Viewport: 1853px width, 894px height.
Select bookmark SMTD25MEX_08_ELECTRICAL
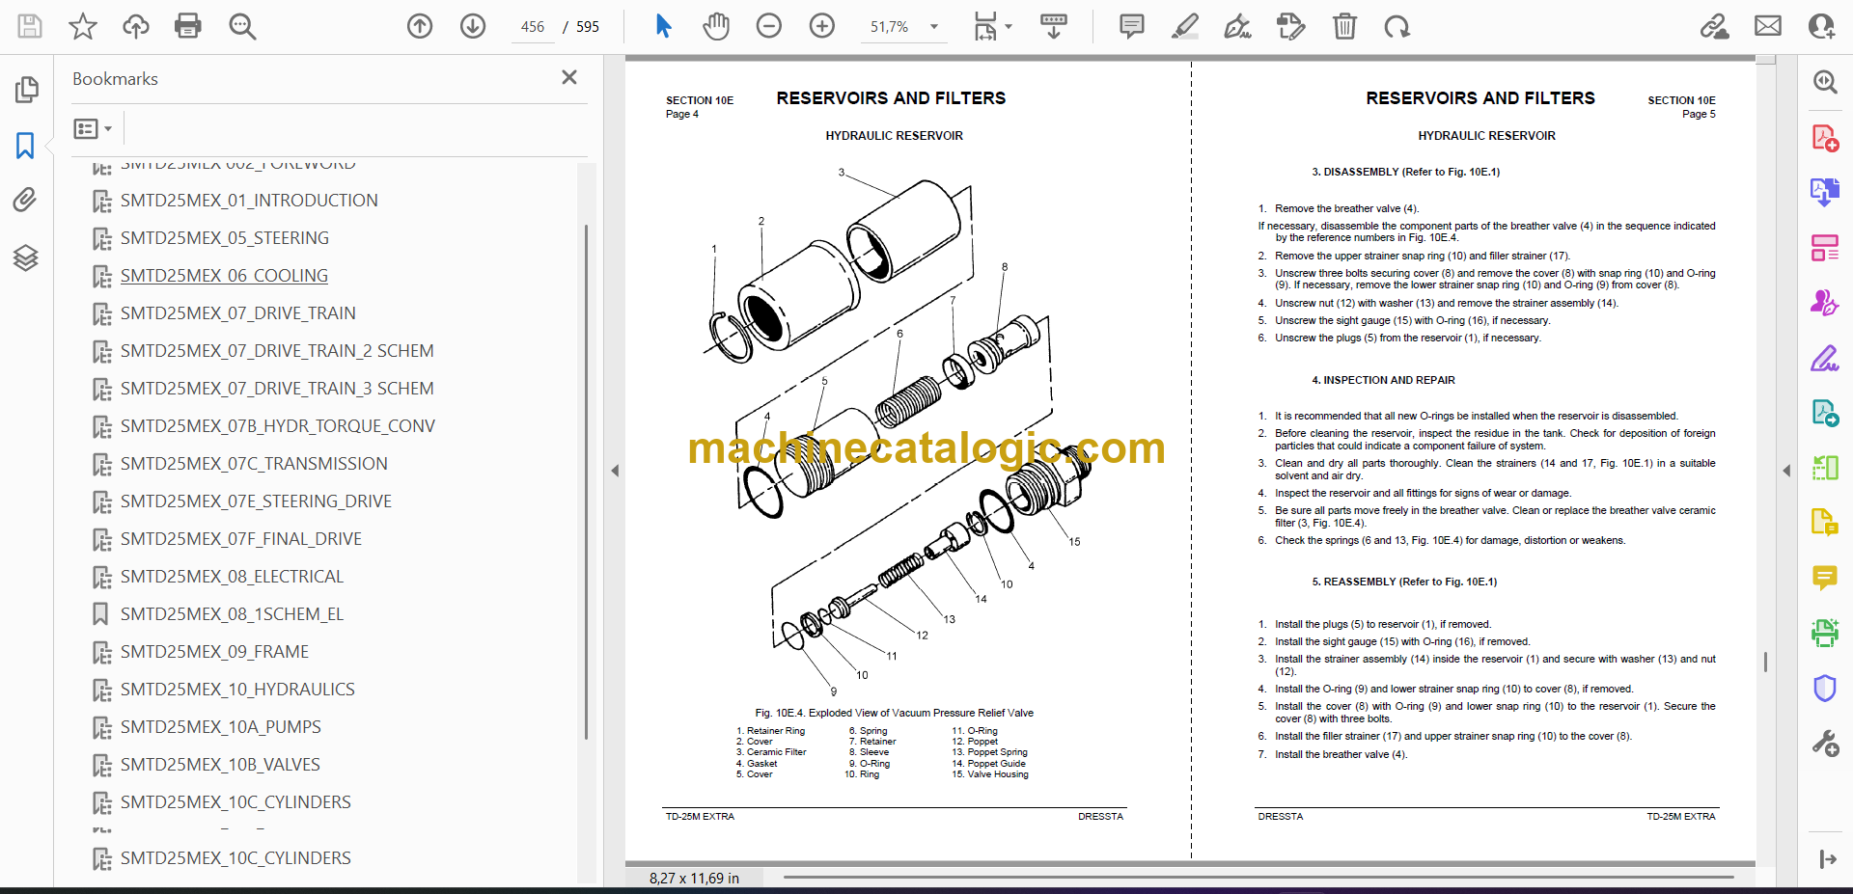(232, 577)
